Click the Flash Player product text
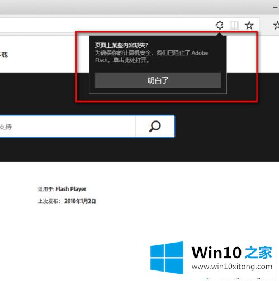279x281 pixels. [x=71, y=189]
